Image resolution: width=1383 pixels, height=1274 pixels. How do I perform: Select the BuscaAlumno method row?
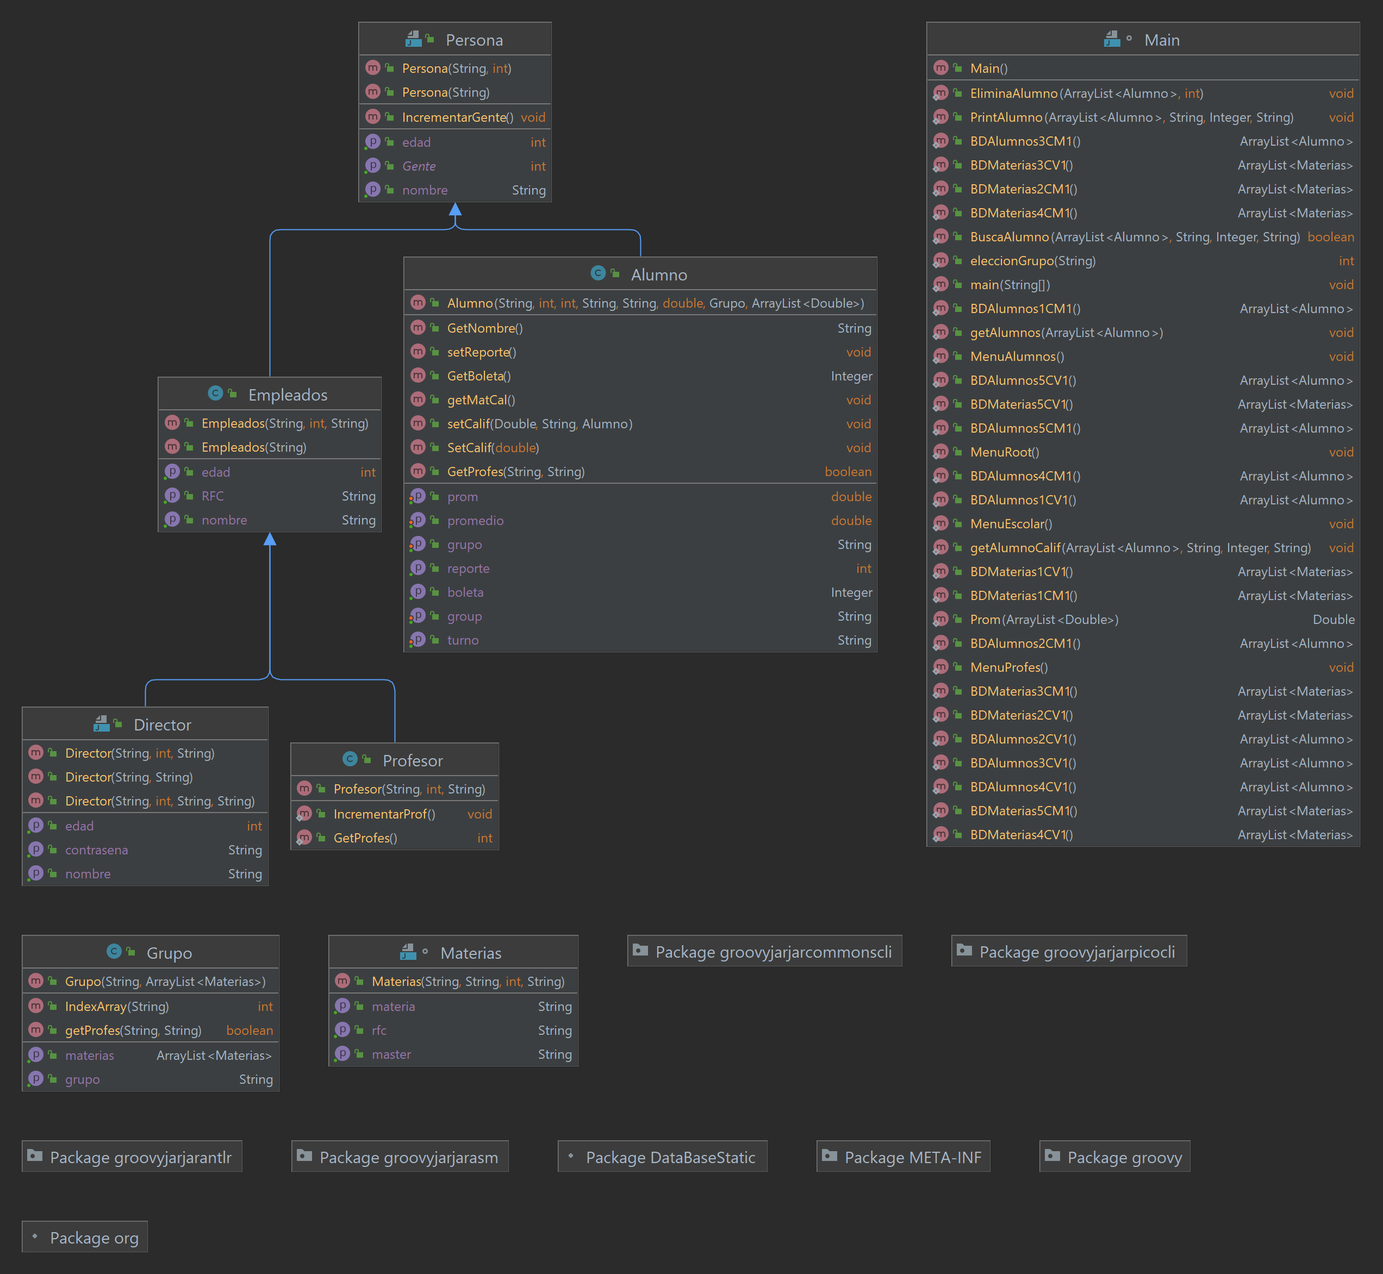click(1010, 237)
